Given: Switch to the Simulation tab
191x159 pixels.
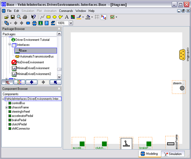Looking at the screenshot, I should coord(172,154).
